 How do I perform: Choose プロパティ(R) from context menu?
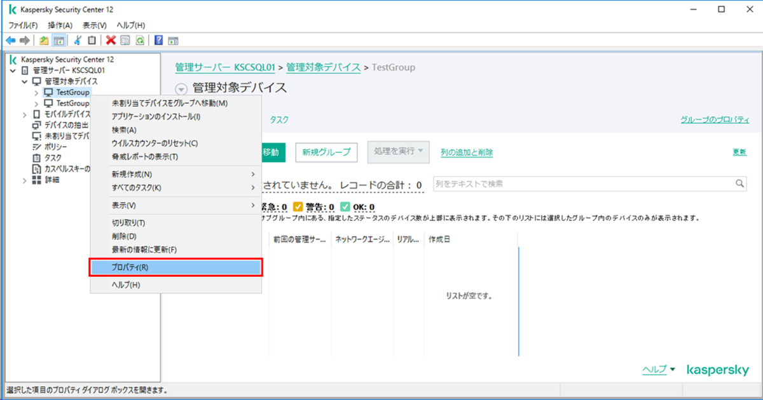pyautogui.click(x=175, y=267)
